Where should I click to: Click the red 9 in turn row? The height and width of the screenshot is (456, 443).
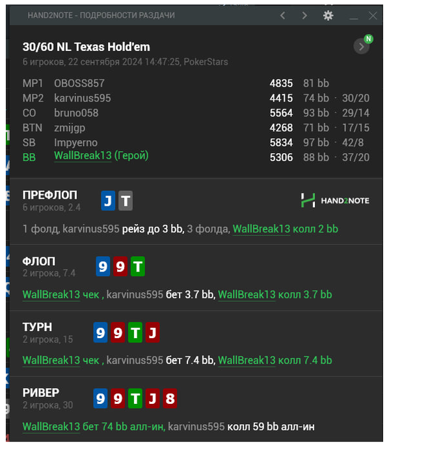tap(118, 332)
